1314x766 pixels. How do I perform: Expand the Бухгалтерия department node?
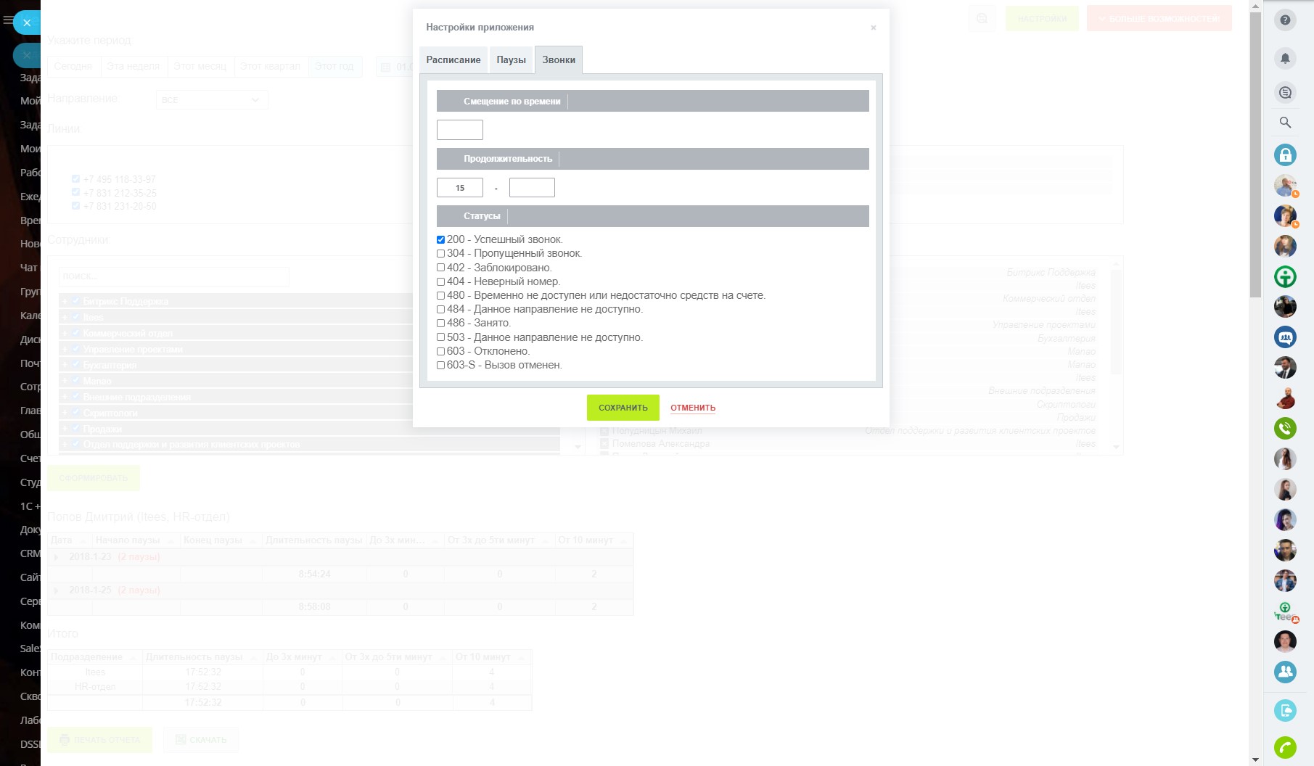coord(65,365)
